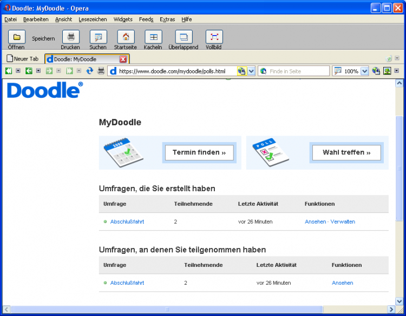This screenshot has width=406, height=316.
Task: Expand the zoom level dropdown
Action: click(x=364, y=71)
